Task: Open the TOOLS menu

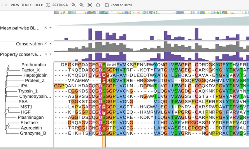Action: click(27, 5)
